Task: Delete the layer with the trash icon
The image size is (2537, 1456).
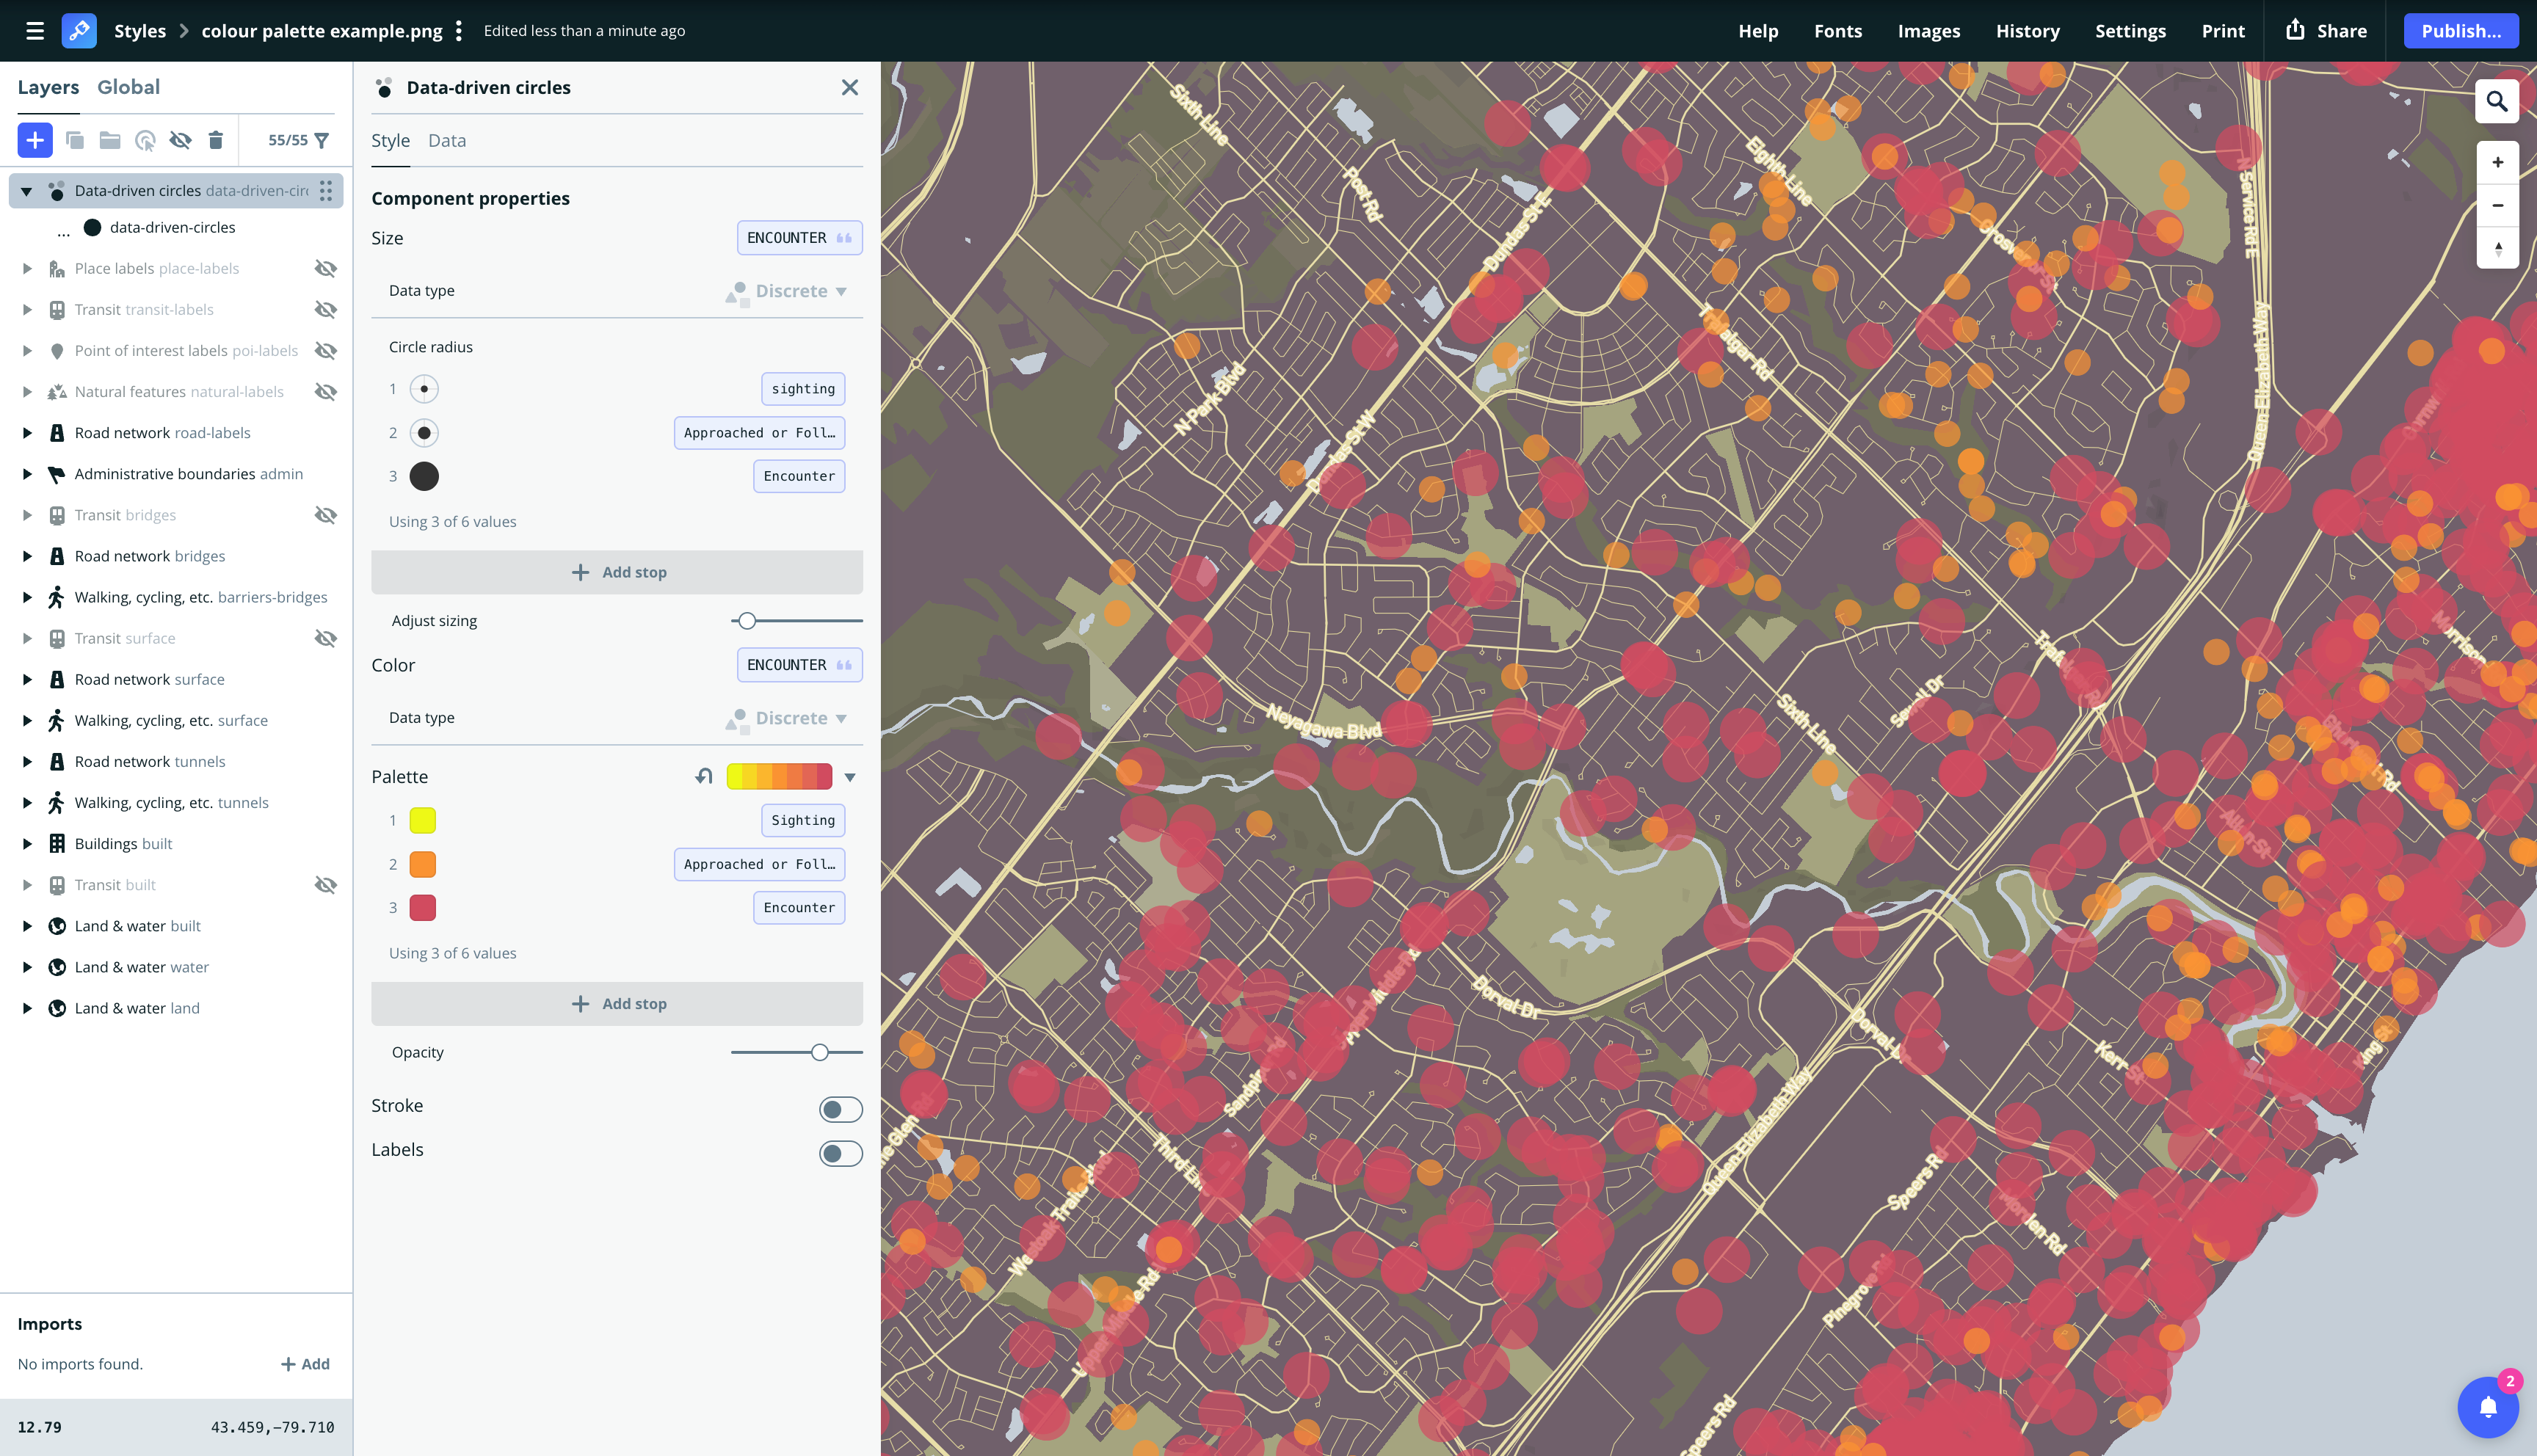Action: pos(216,140)
